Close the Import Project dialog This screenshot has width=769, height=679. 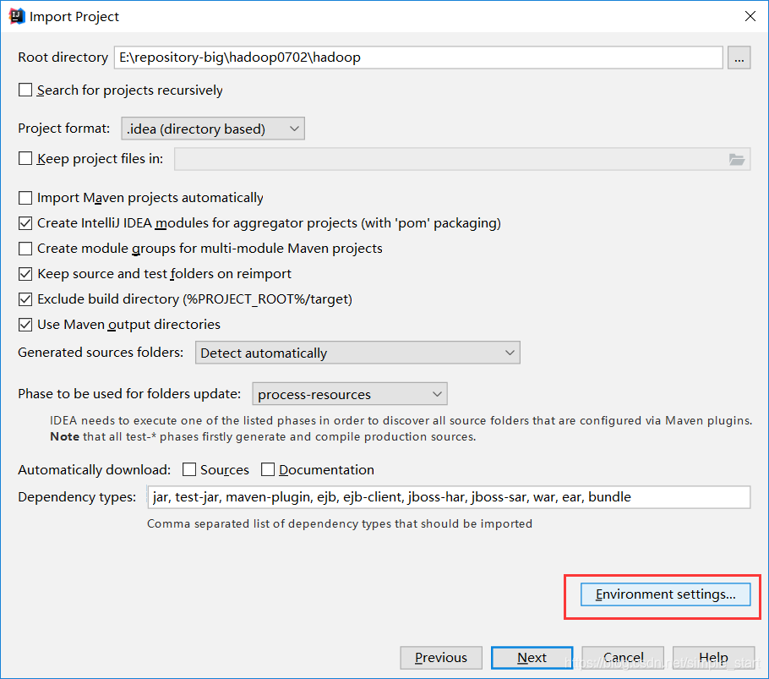[x=750, y=16]
